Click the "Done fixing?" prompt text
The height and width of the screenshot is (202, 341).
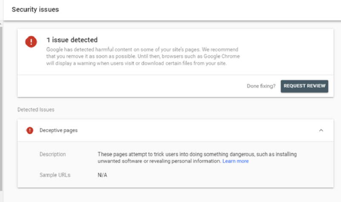(261, 86)
